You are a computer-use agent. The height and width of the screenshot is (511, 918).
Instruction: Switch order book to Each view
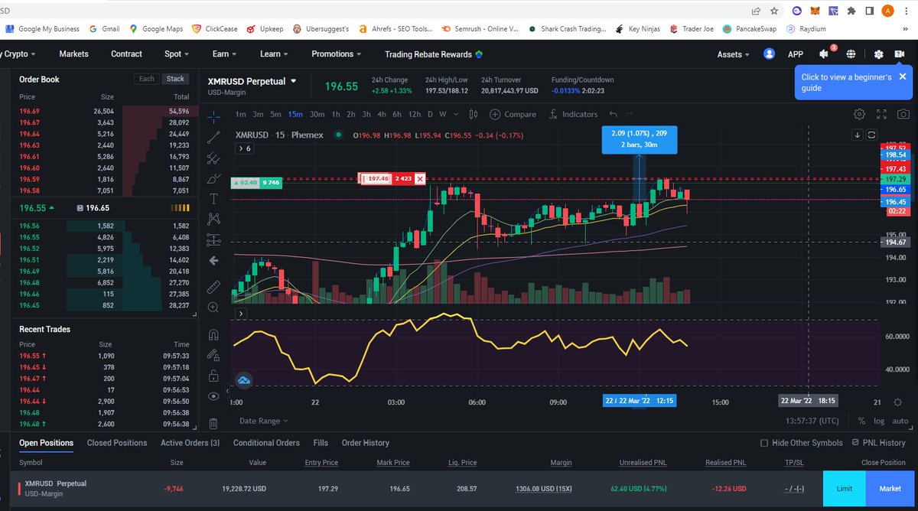pyautogui.click(x=146, y=79)
